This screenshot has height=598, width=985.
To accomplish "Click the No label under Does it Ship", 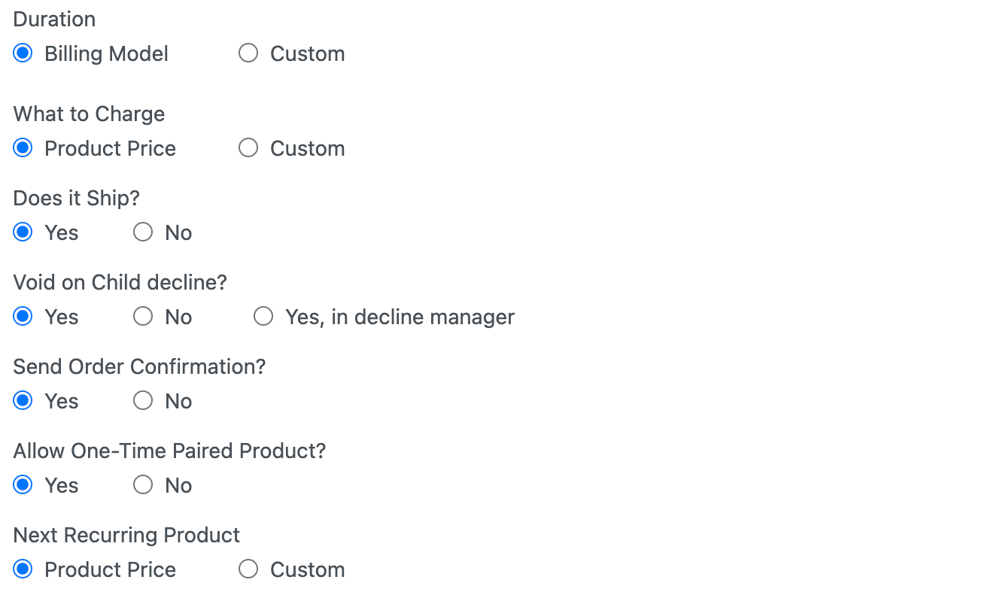I will (x=178, y=233).
